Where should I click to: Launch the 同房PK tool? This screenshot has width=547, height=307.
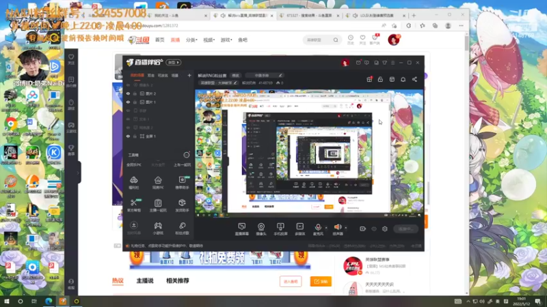158,183
